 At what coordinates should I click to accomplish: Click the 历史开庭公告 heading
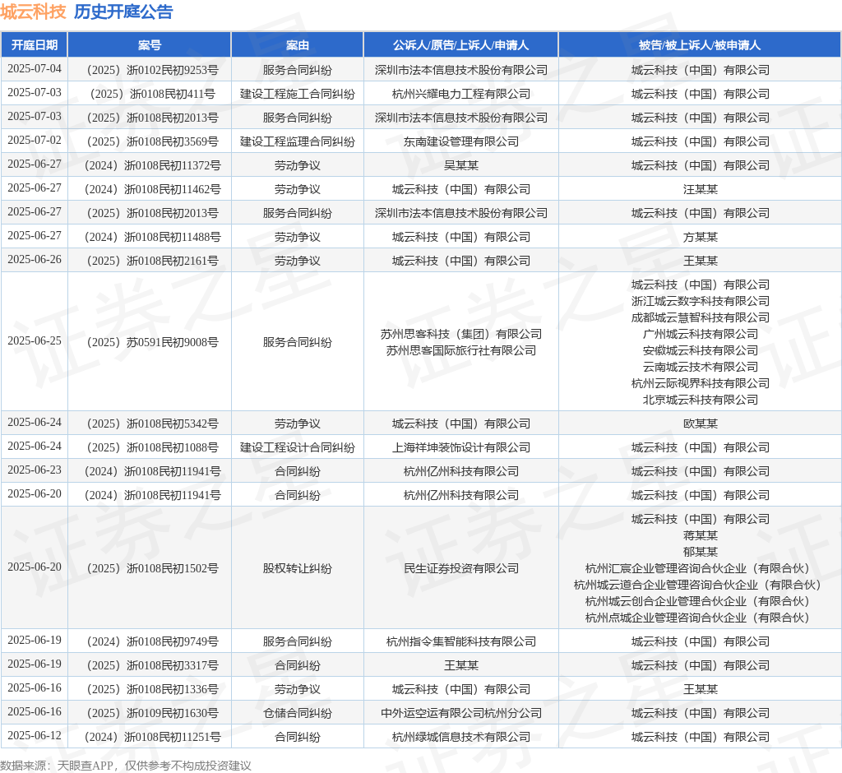[x=123, y=12]
